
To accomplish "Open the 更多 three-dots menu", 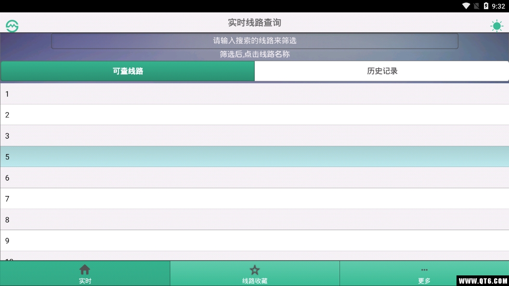I will 424,273.
